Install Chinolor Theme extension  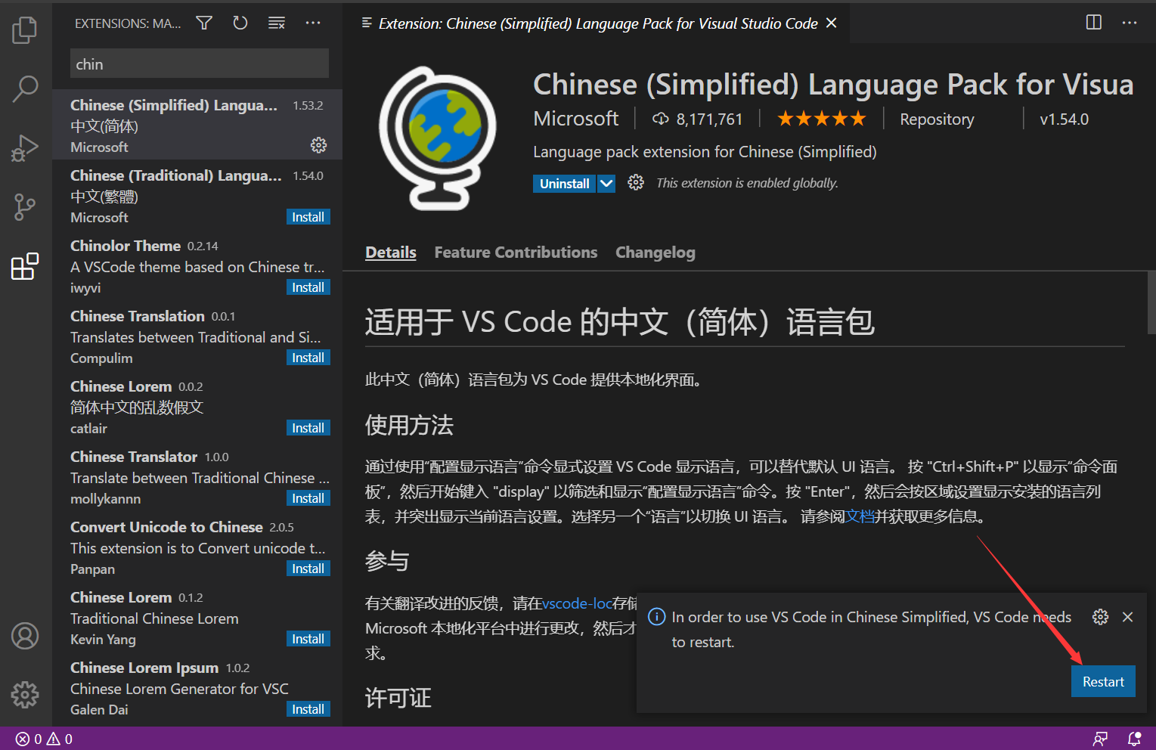[x=308, y=287]
